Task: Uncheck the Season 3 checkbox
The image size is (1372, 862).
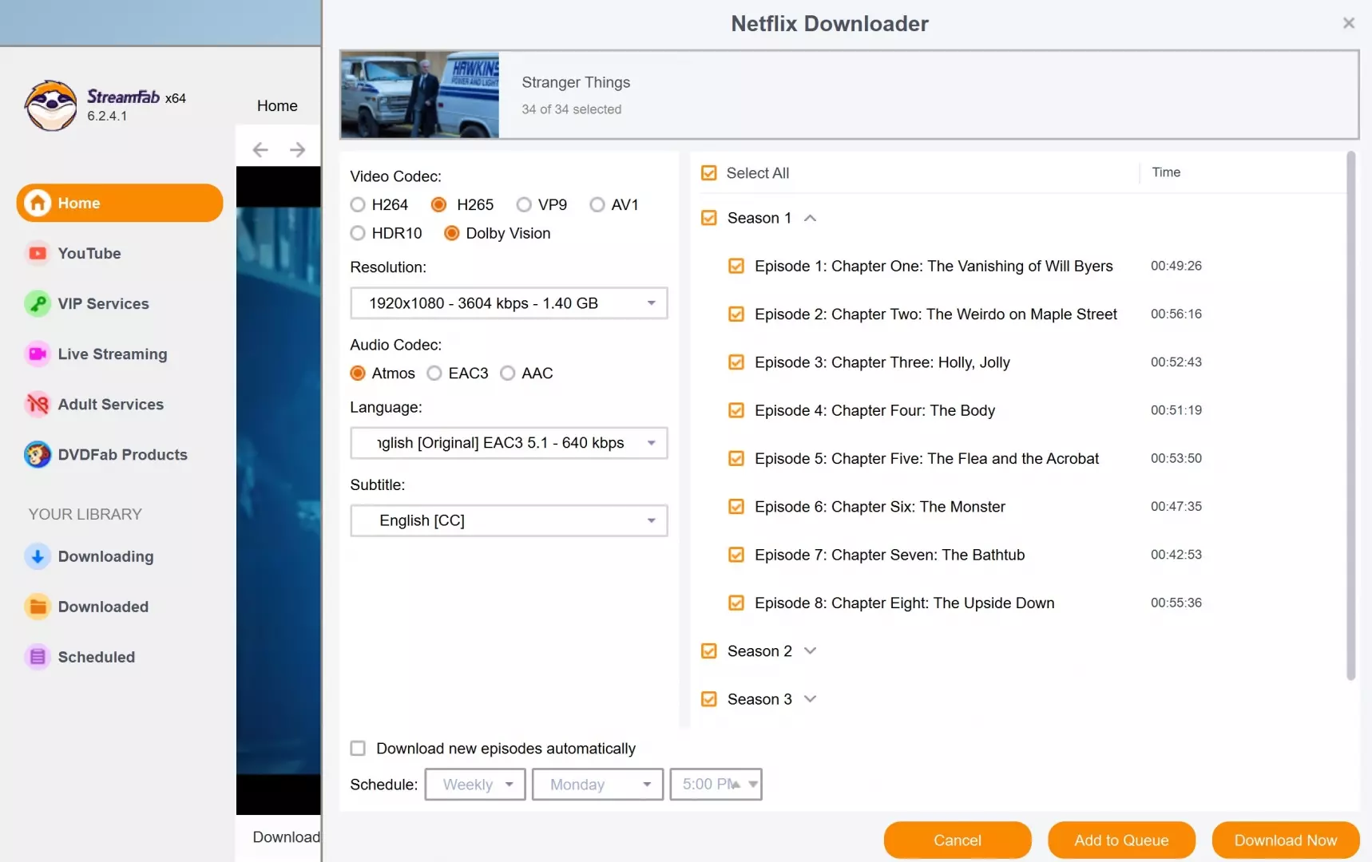Action: [x=708, y=699]
